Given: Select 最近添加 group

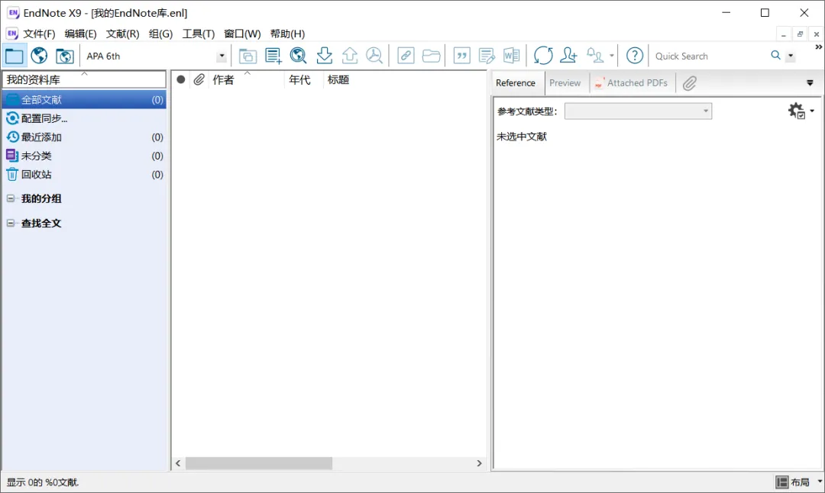Looking at the screenshot, I should tap(84, 137).
